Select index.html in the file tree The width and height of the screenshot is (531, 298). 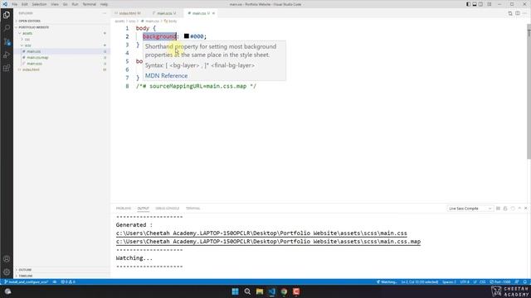tap(61, 70)
